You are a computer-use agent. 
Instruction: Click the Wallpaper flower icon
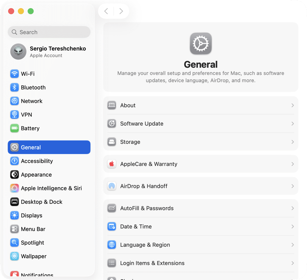[14, 256]
